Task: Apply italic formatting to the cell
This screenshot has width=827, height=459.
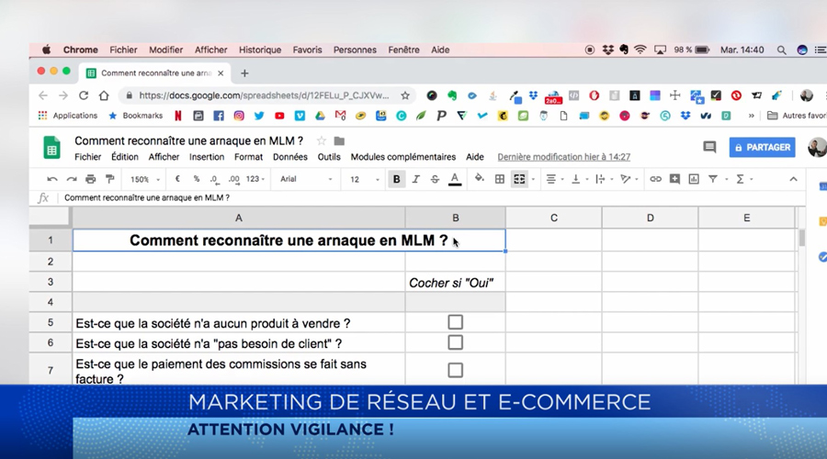Action: click(x=416, y=179)
